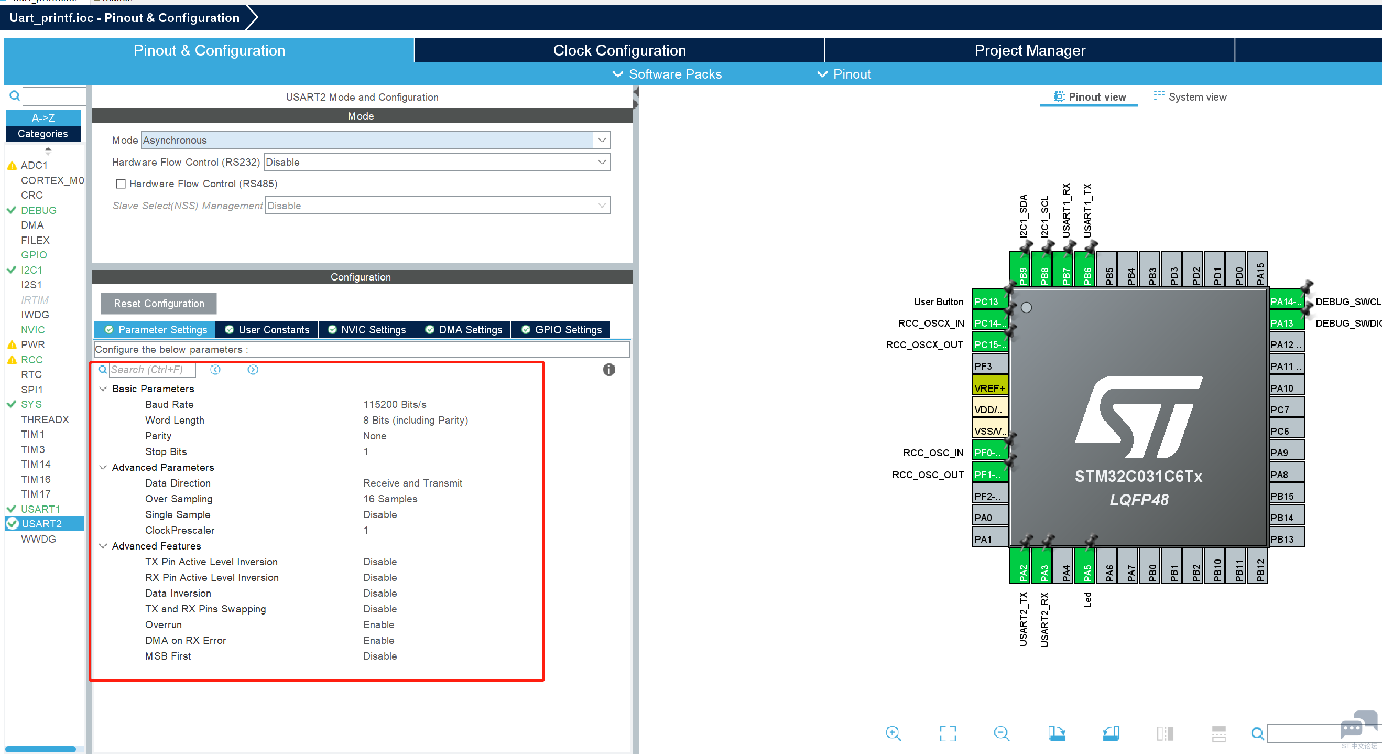The height and width of the screenshot is (754, 1382).
Task: Enable Hardware Flow Control (RS485) checkbox
Action: coord(121,184)
